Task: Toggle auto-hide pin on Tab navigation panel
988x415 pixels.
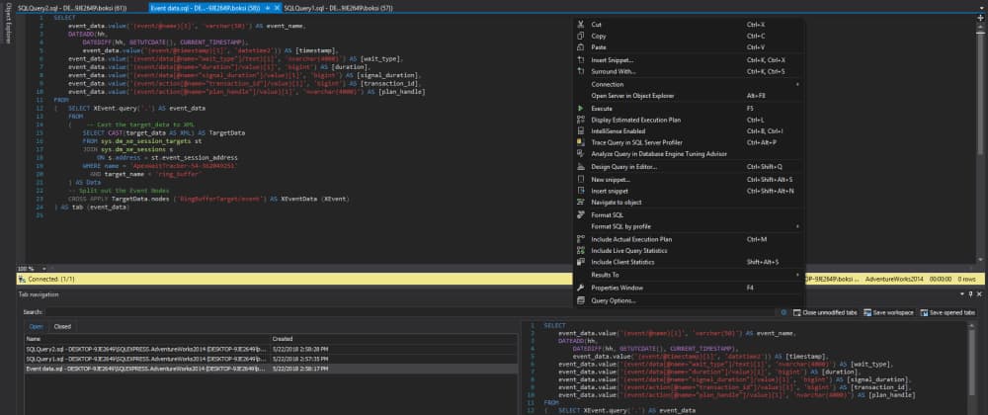Action: pyautogui.click(x=971, y=294)
